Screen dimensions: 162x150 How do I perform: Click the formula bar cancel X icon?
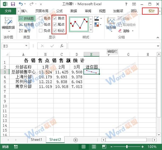[42, 46]
